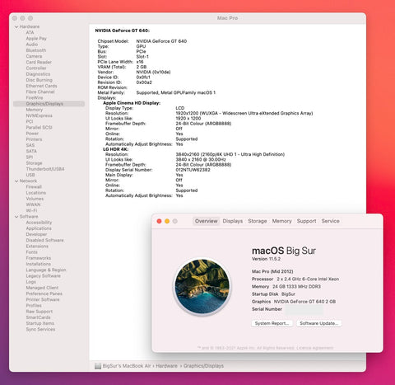Viewport: 395px width, 385px height.
Task: Collapse the Software section chevron
Action: 16,217
